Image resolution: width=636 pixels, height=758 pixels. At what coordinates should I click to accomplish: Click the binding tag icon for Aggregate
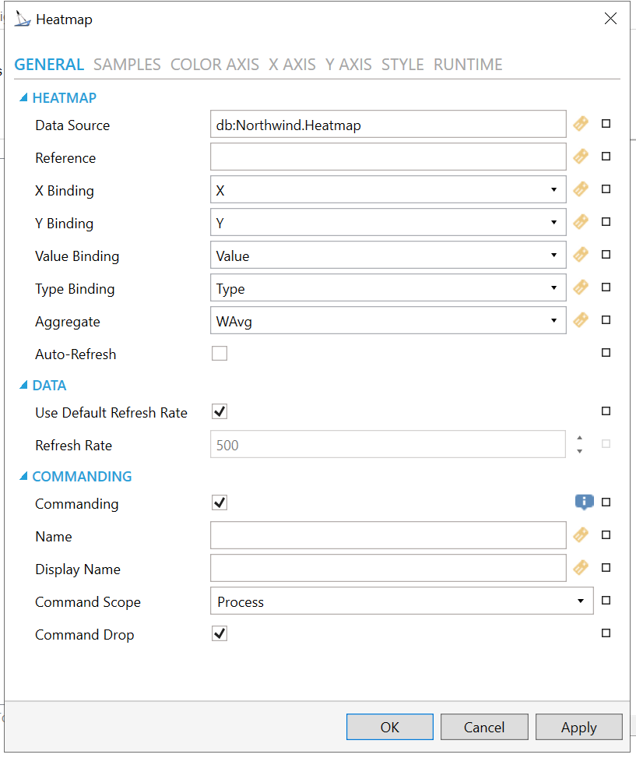point(580,320)
